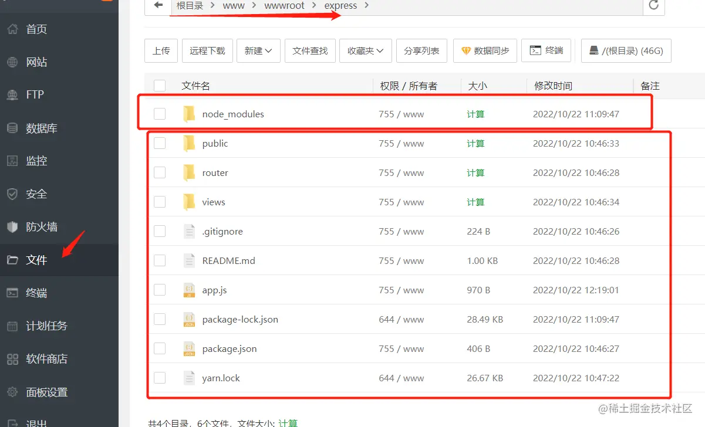Viewport: 705px width, 427px height.
Task: Select the checkbox for package.json
Action: [x=160, y=348]
